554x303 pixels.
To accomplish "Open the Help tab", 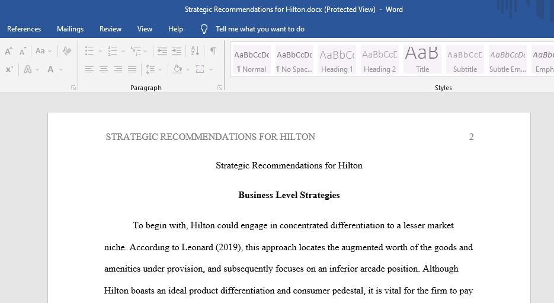I will [175, 29].
